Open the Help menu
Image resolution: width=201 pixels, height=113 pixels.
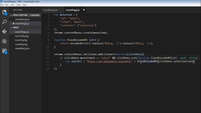24,5
